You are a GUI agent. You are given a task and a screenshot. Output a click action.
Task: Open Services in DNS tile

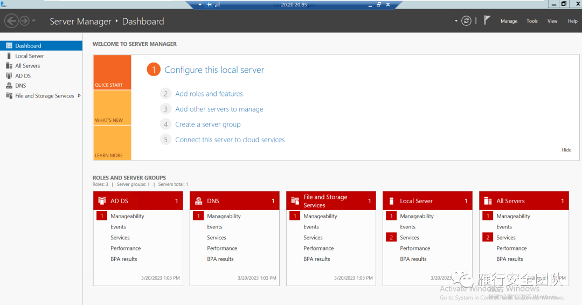[217, 238]
